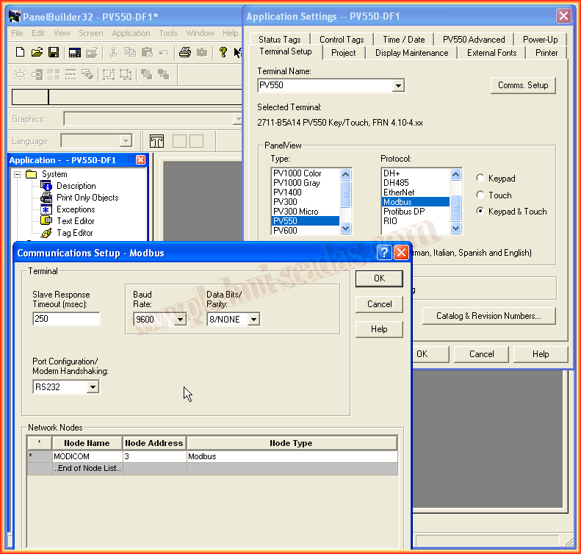The width and height of the screenshot is (581, 554).
Task: Click the Save floppy disk icon
Action: pyautogui.click(x=54, y=52)
